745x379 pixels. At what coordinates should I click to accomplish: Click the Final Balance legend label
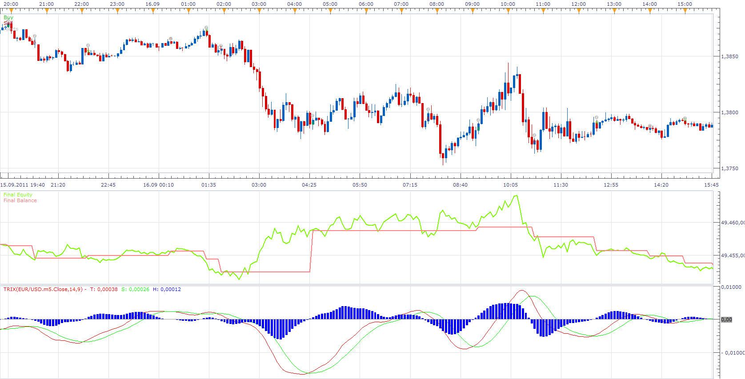(20, 200)
